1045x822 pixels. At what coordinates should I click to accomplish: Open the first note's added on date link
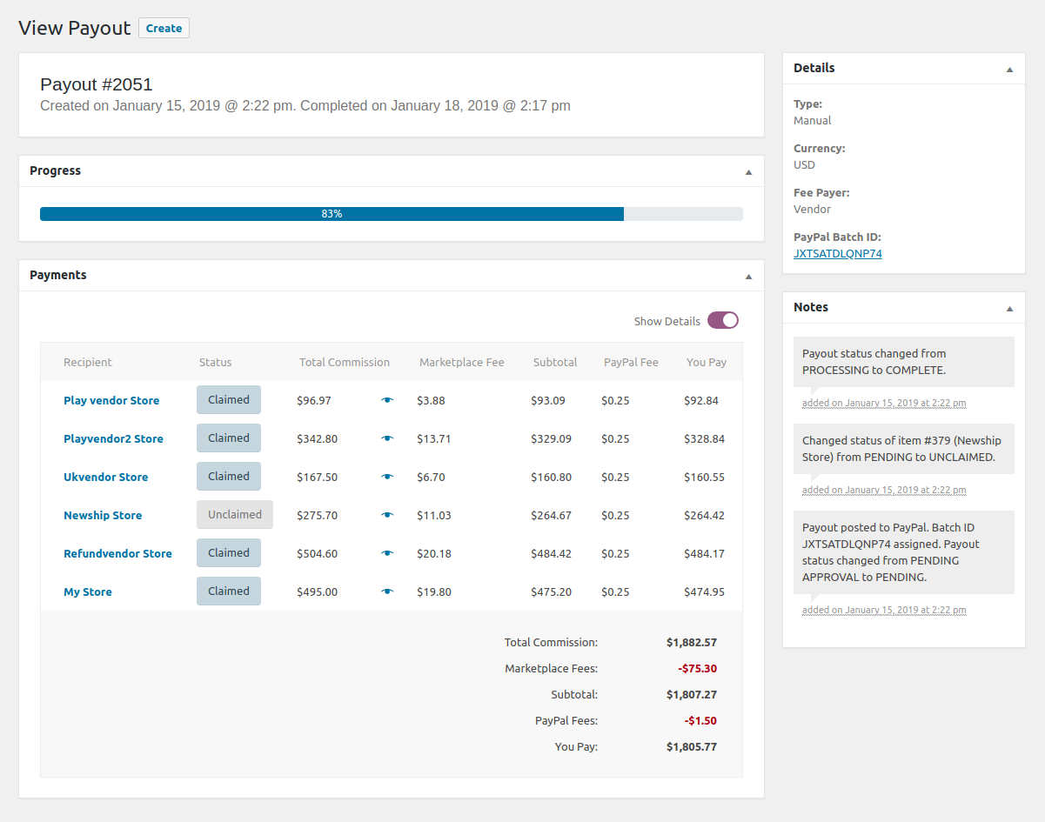pyautogui.click(x=883, y=403)
